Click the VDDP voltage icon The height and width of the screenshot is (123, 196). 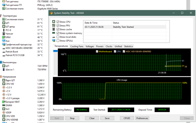[x=4, y=113]
